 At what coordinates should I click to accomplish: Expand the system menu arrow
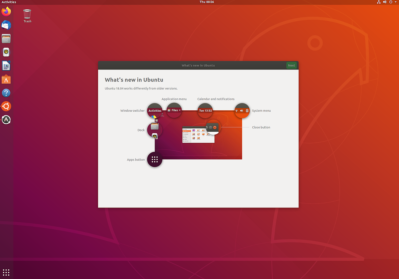pyautogui.click(x=395, y=2)
